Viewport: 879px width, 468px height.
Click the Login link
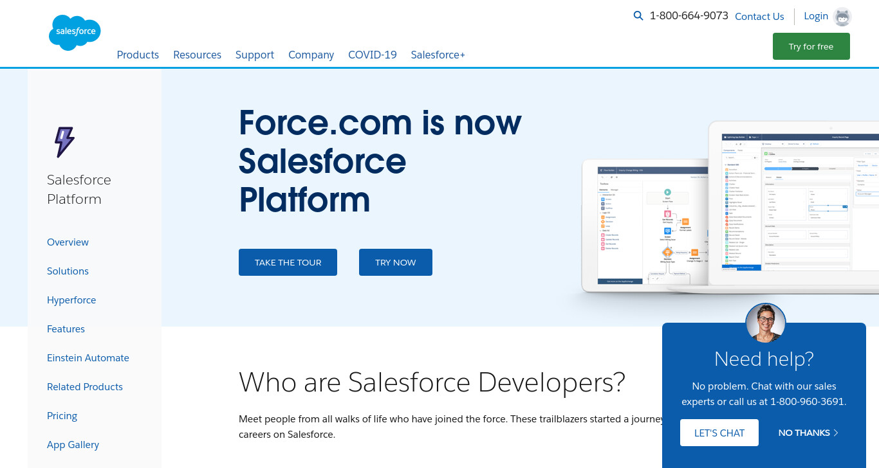coord(816,16)
